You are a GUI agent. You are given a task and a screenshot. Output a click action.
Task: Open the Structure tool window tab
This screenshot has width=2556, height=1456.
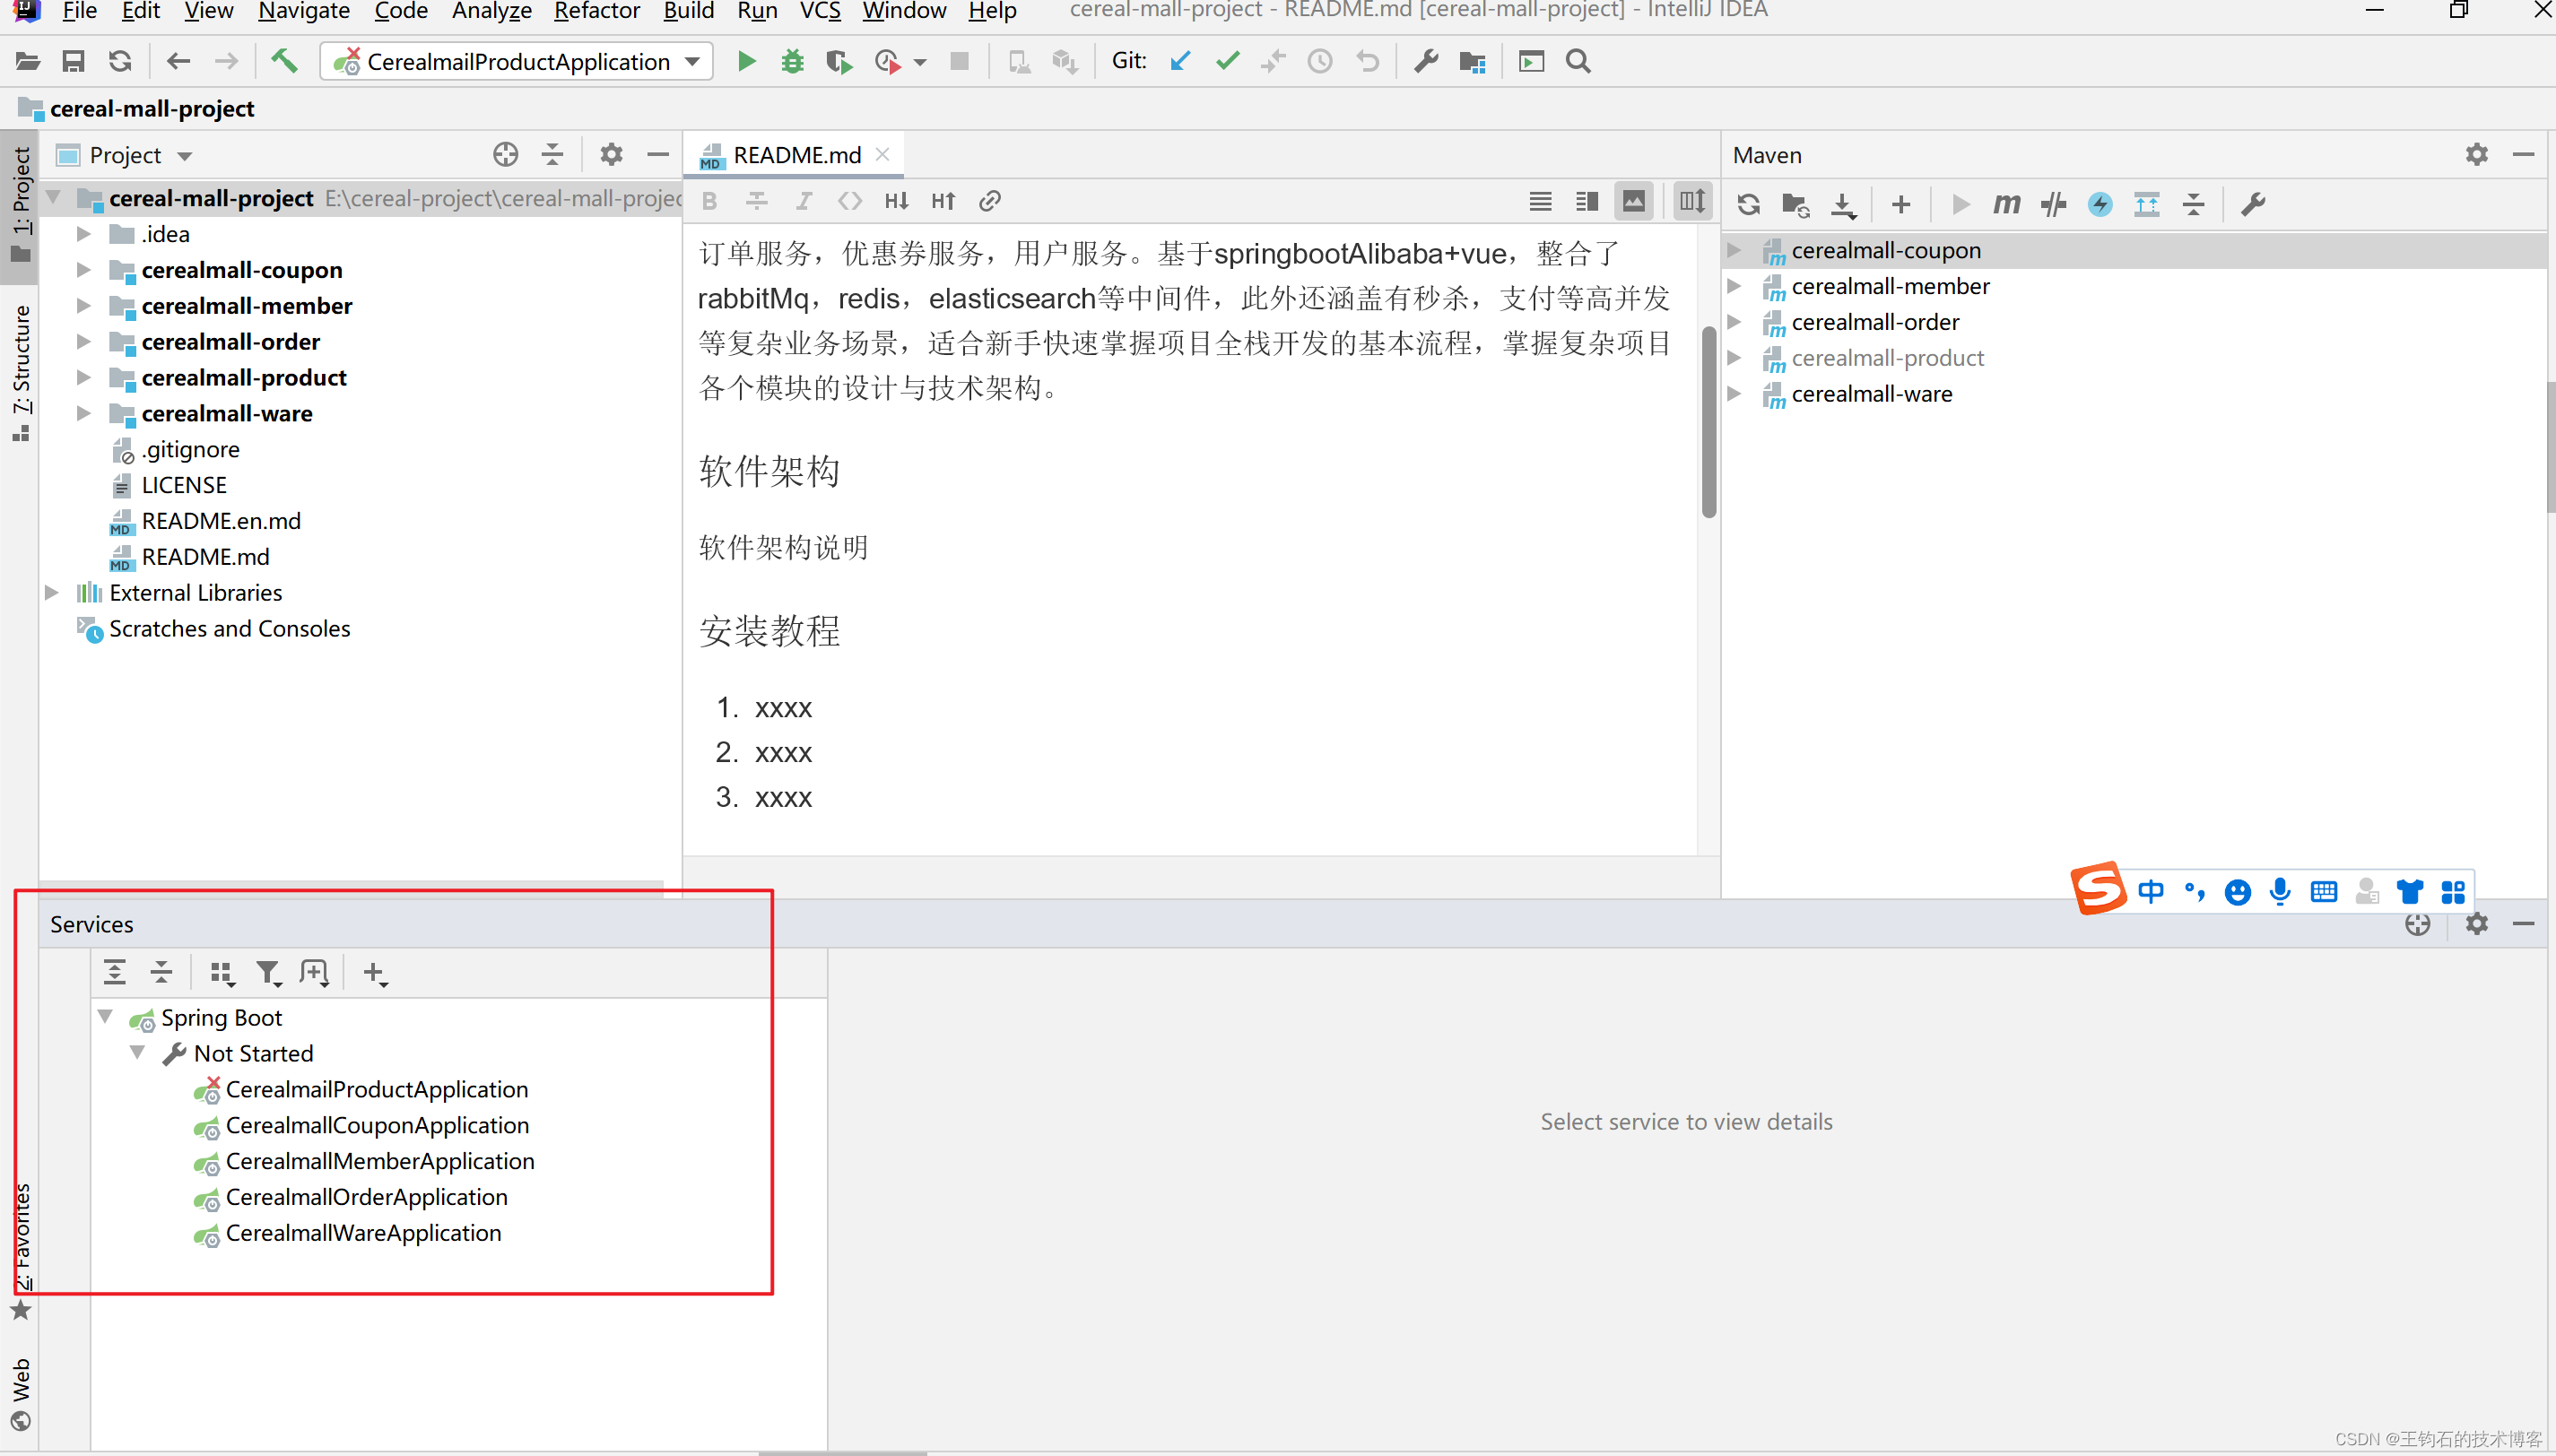click(x=21, y=372)
